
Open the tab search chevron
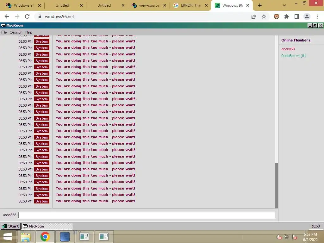tap(284, 5)
